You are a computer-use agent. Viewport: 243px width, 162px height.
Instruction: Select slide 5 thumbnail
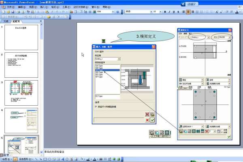point(21,145)
